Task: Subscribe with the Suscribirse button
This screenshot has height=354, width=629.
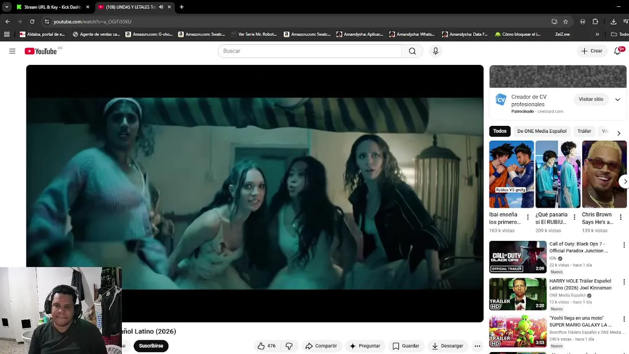Action: (151, 346)
